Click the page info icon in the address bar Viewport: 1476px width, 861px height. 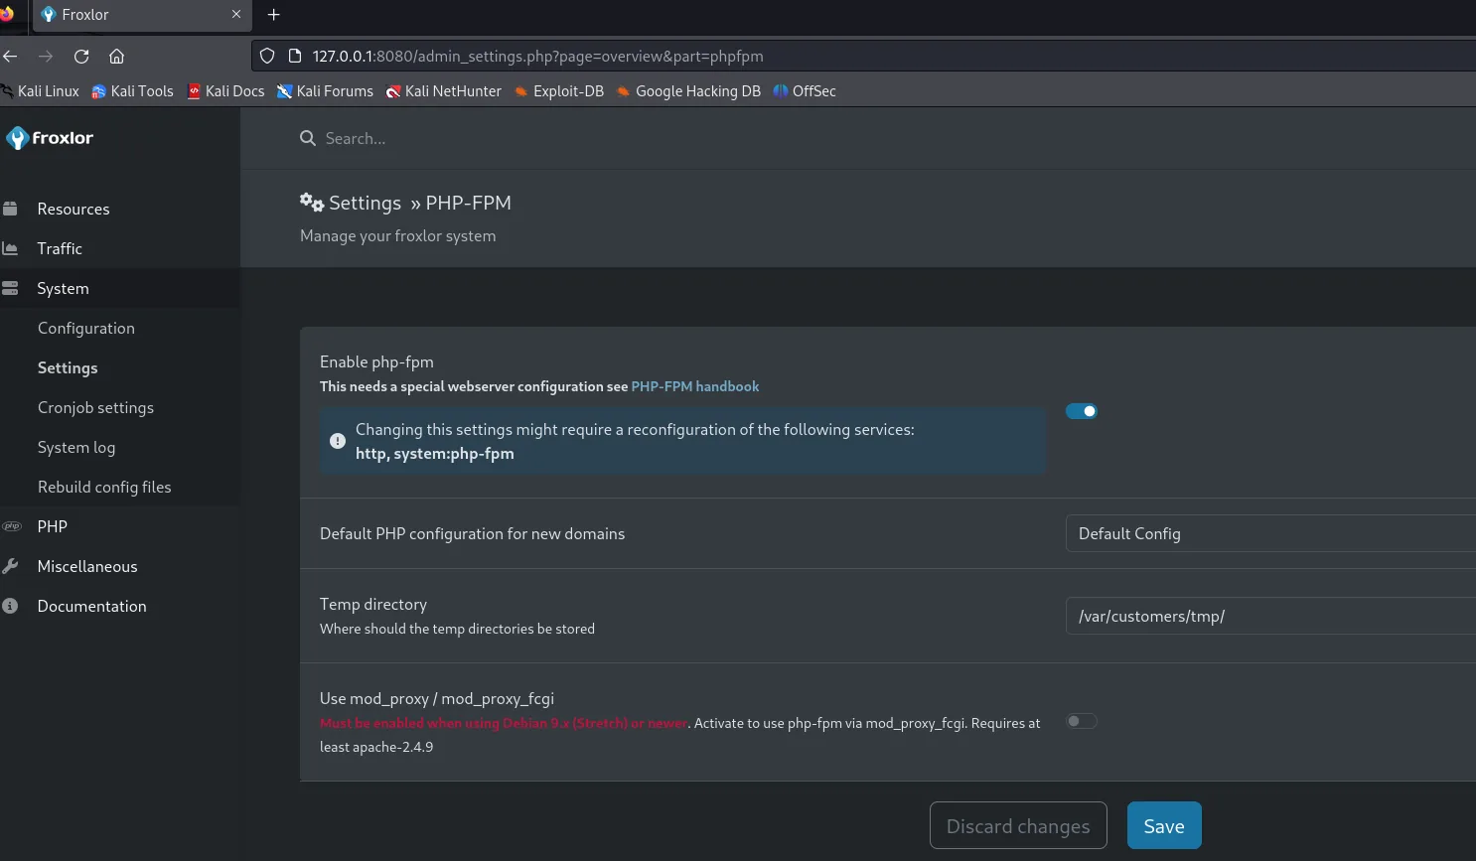(x=294, y=57)
